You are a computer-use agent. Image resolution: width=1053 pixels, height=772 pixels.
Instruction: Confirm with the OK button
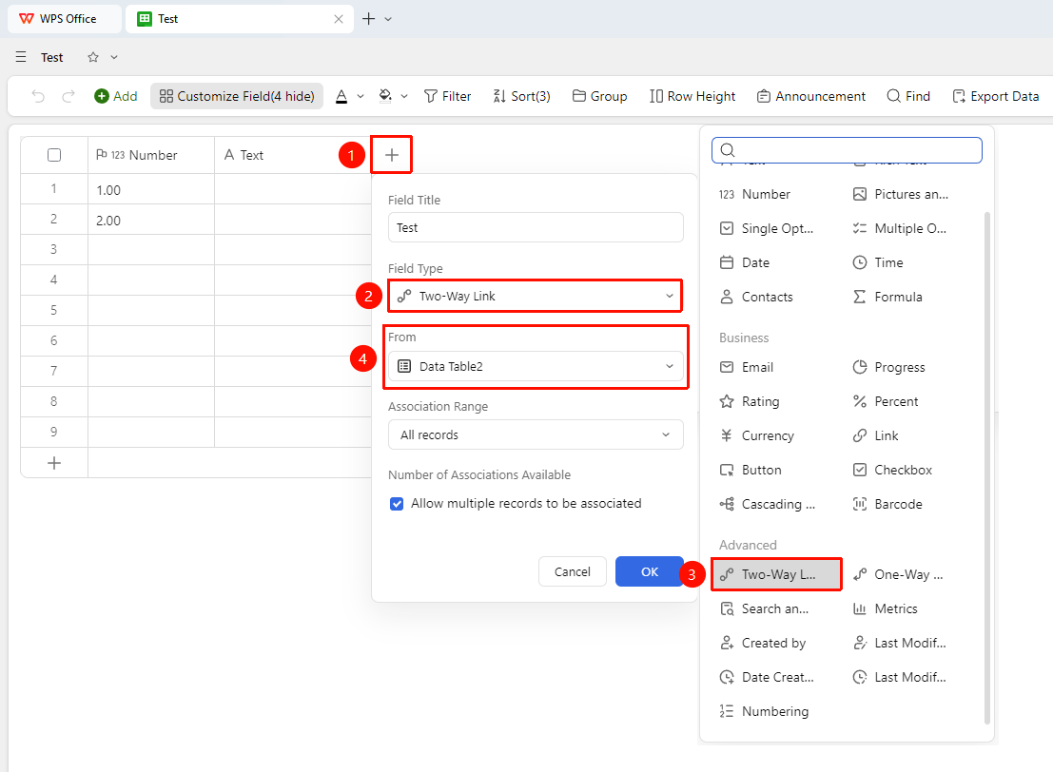[x=650, y=572]
